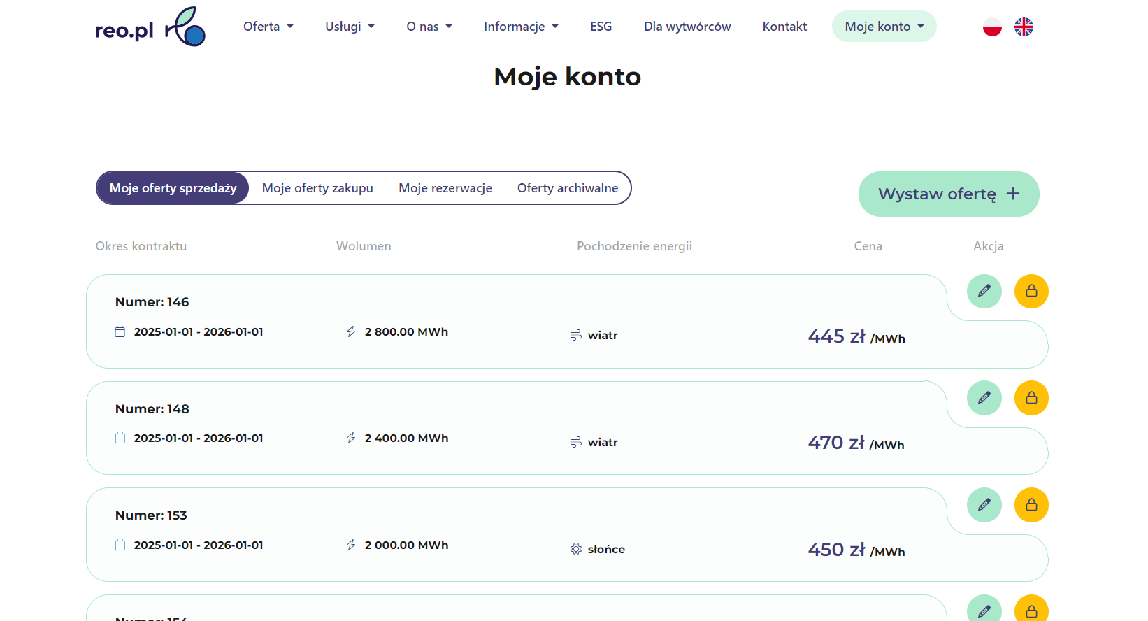Image resolution: width=1148 pixels, height=621 pixels.
Task: Switch to Moje rezerwacje tab
Action: click(445, 188)
